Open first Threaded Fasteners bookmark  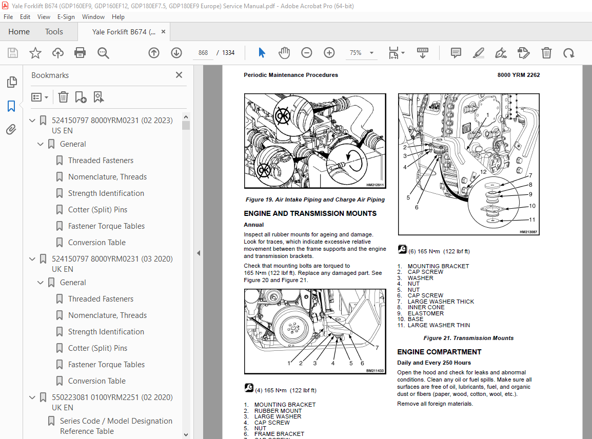(101, 161)
